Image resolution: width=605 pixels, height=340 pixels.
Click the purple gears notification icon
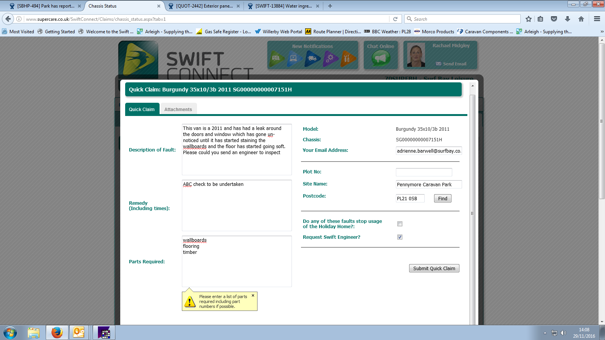(330, 59)
